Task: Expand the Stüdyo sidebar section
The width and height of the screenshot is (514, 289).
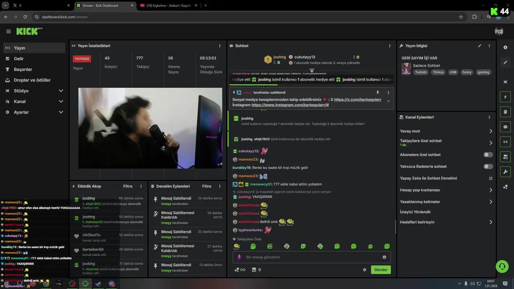Action: pyautogui.click(x=61, y=91)
